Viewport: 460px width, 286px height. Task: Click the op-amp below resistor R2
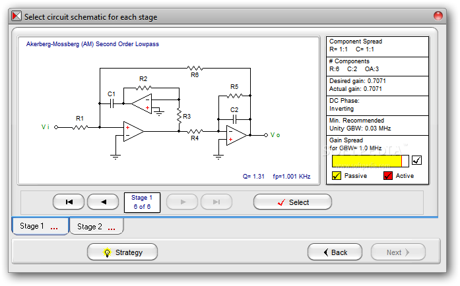pyautogui.click(x=141, y=103)
